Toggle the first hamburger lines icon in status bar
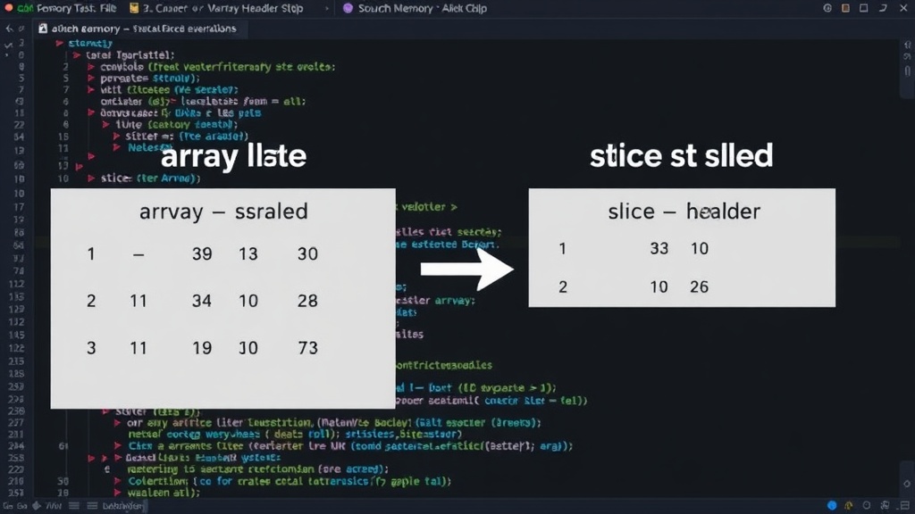Image resolution: width=915 pixels, height=514 pixels. pos(73,505)
